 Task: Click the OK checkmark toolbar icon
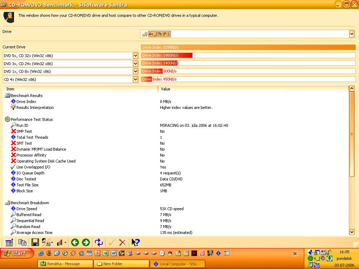click(x=112, y=243)
